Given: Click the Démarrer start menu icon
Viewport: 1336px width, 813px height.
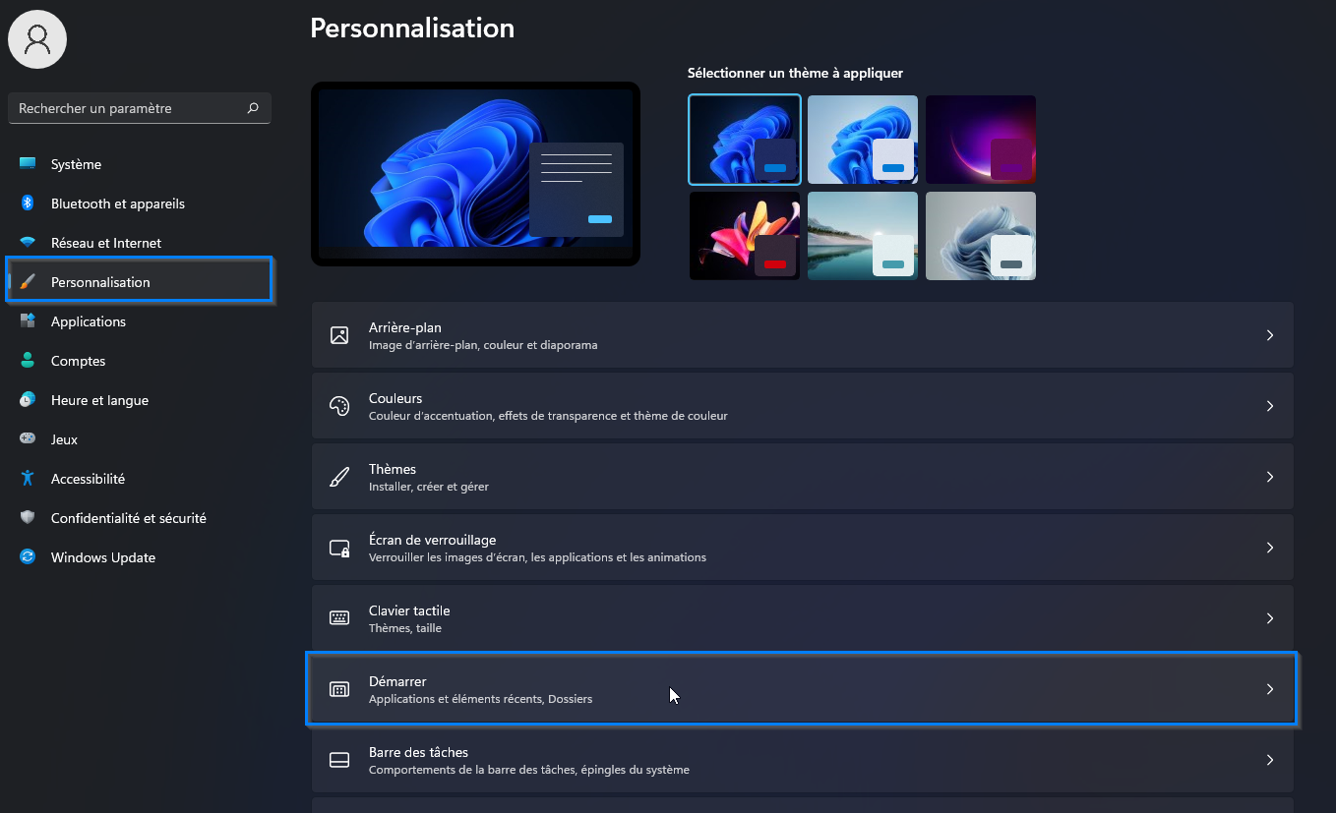Looking at the screenshot, I should (339, 689).
